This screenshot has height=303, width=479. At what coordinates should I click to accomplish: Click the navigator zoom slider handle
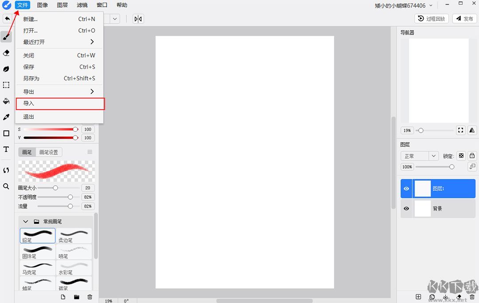tap(420, 130)
